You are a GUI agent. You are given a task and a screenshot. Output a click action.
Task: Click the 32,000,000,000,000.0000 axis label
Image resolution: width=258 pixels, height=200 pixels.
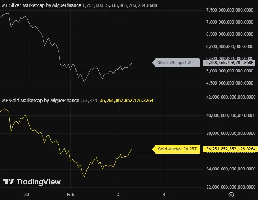[231, 187]
